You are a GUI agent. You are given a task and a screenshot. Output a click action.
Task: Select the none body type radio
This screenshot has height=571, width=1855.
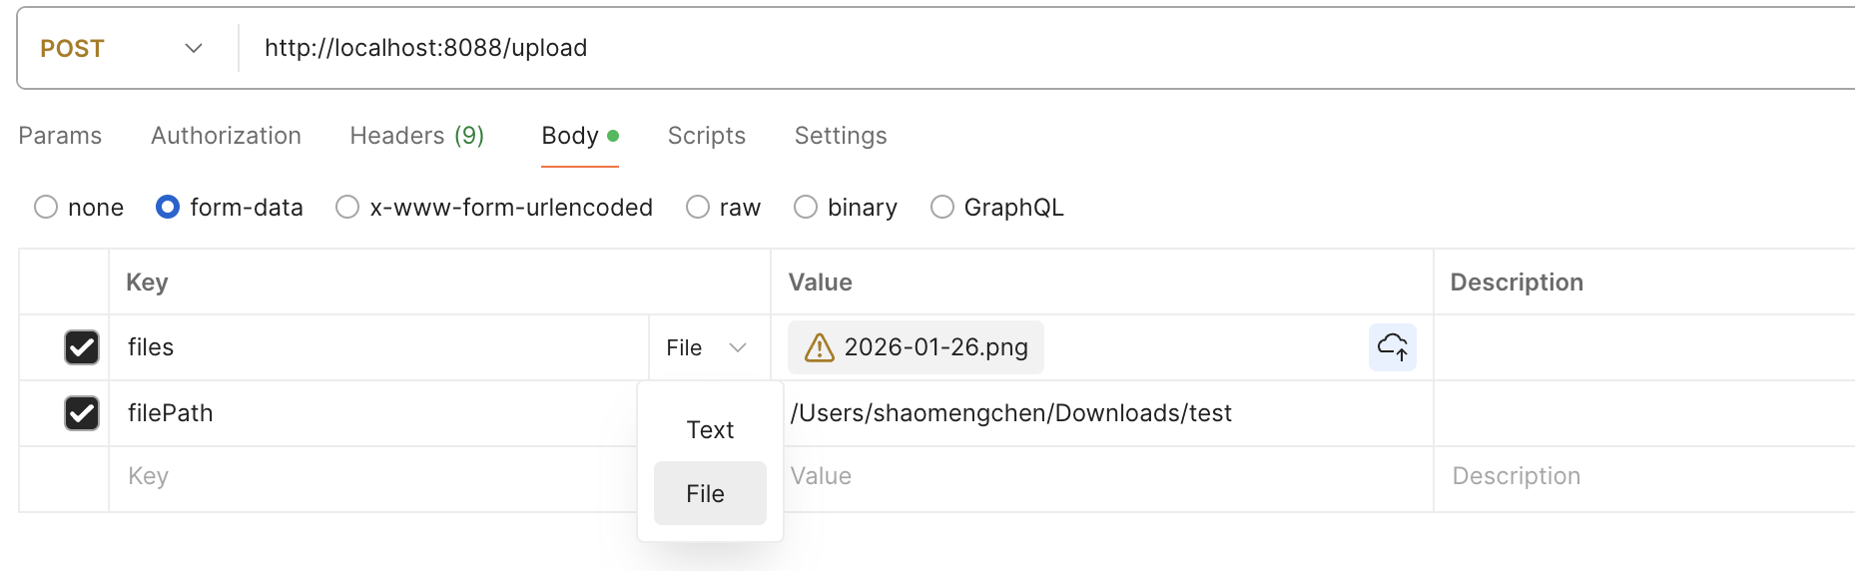[46, 207]
